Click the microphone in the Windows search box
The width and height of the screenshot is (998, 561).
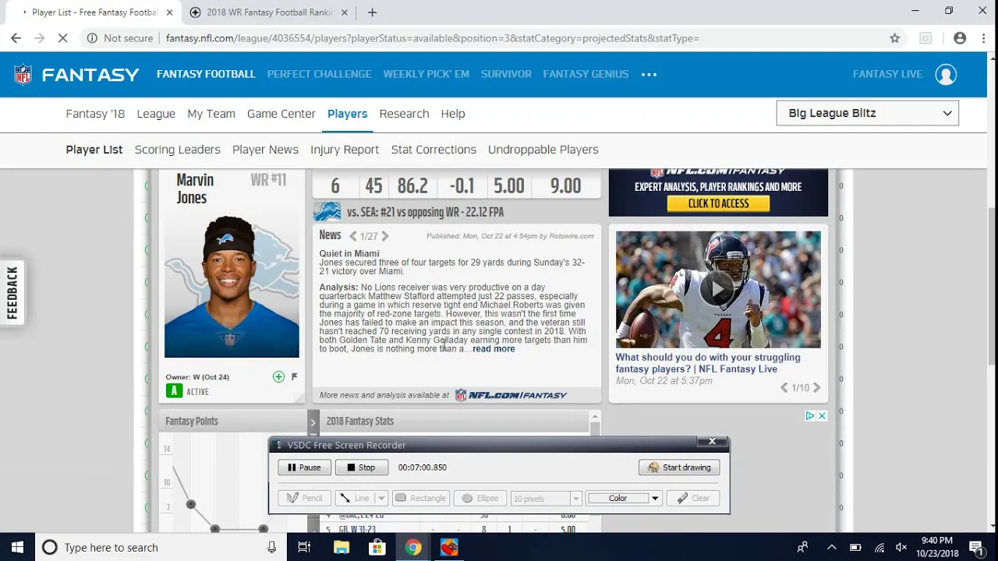[271, 548]
